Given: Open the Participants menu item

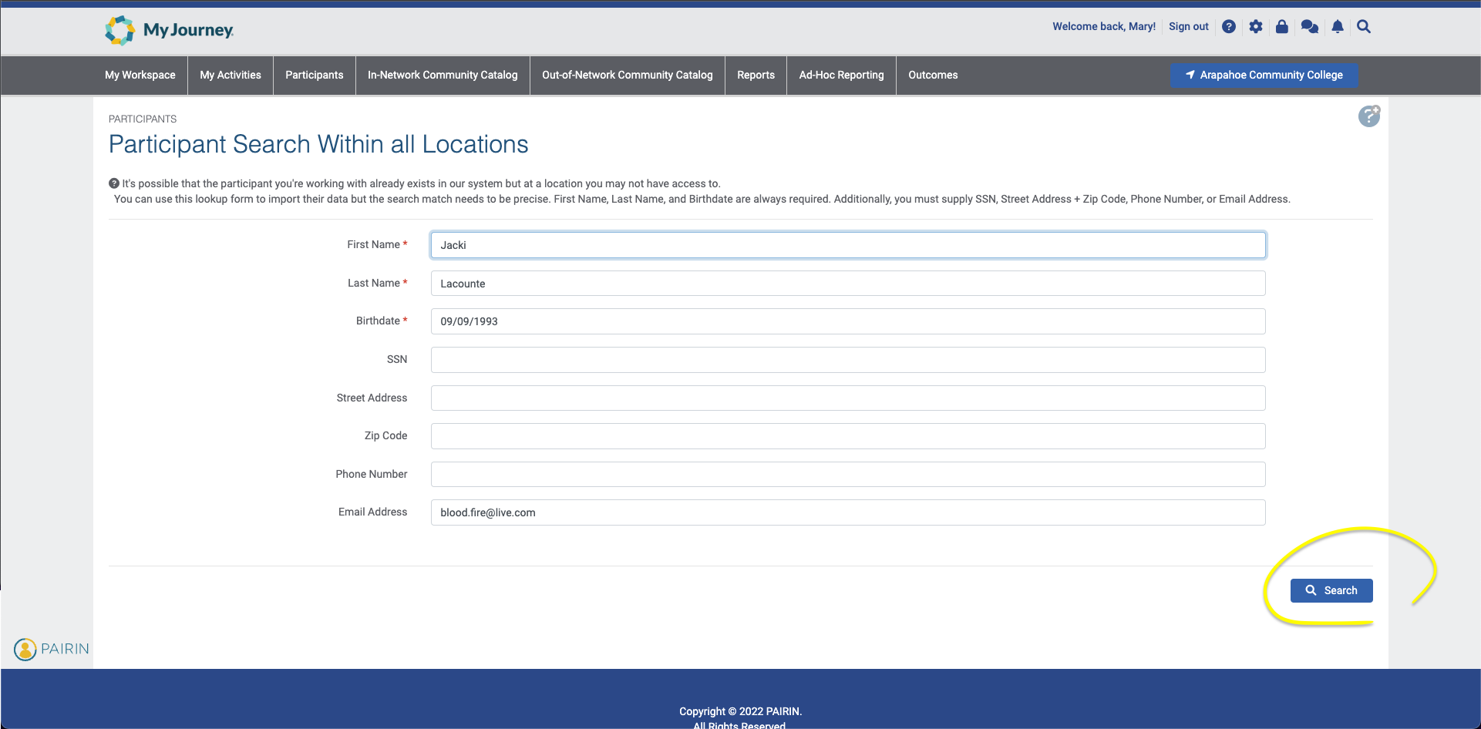Looking at the screenshot, I should pyautogui.click(x=315, y=75).
